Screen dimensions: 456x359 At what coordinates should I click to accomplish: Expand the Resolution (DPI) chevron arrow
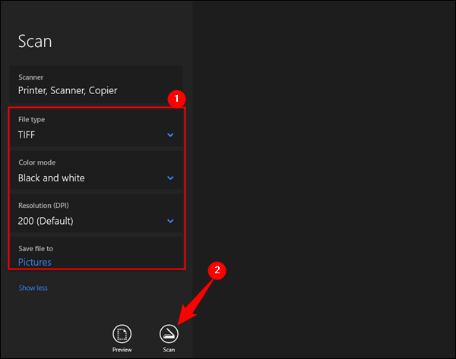[170, 222]
